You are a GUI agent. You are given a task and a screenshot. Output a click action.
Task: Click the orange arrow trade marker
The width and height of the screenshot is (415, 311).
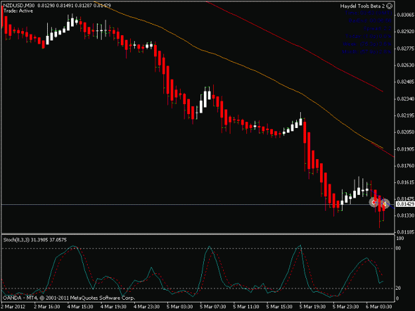(x=385, y=204)
